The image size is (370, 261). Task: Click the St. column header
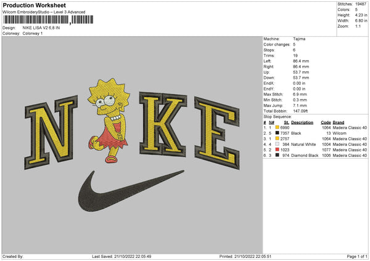[x=287, y=122]
